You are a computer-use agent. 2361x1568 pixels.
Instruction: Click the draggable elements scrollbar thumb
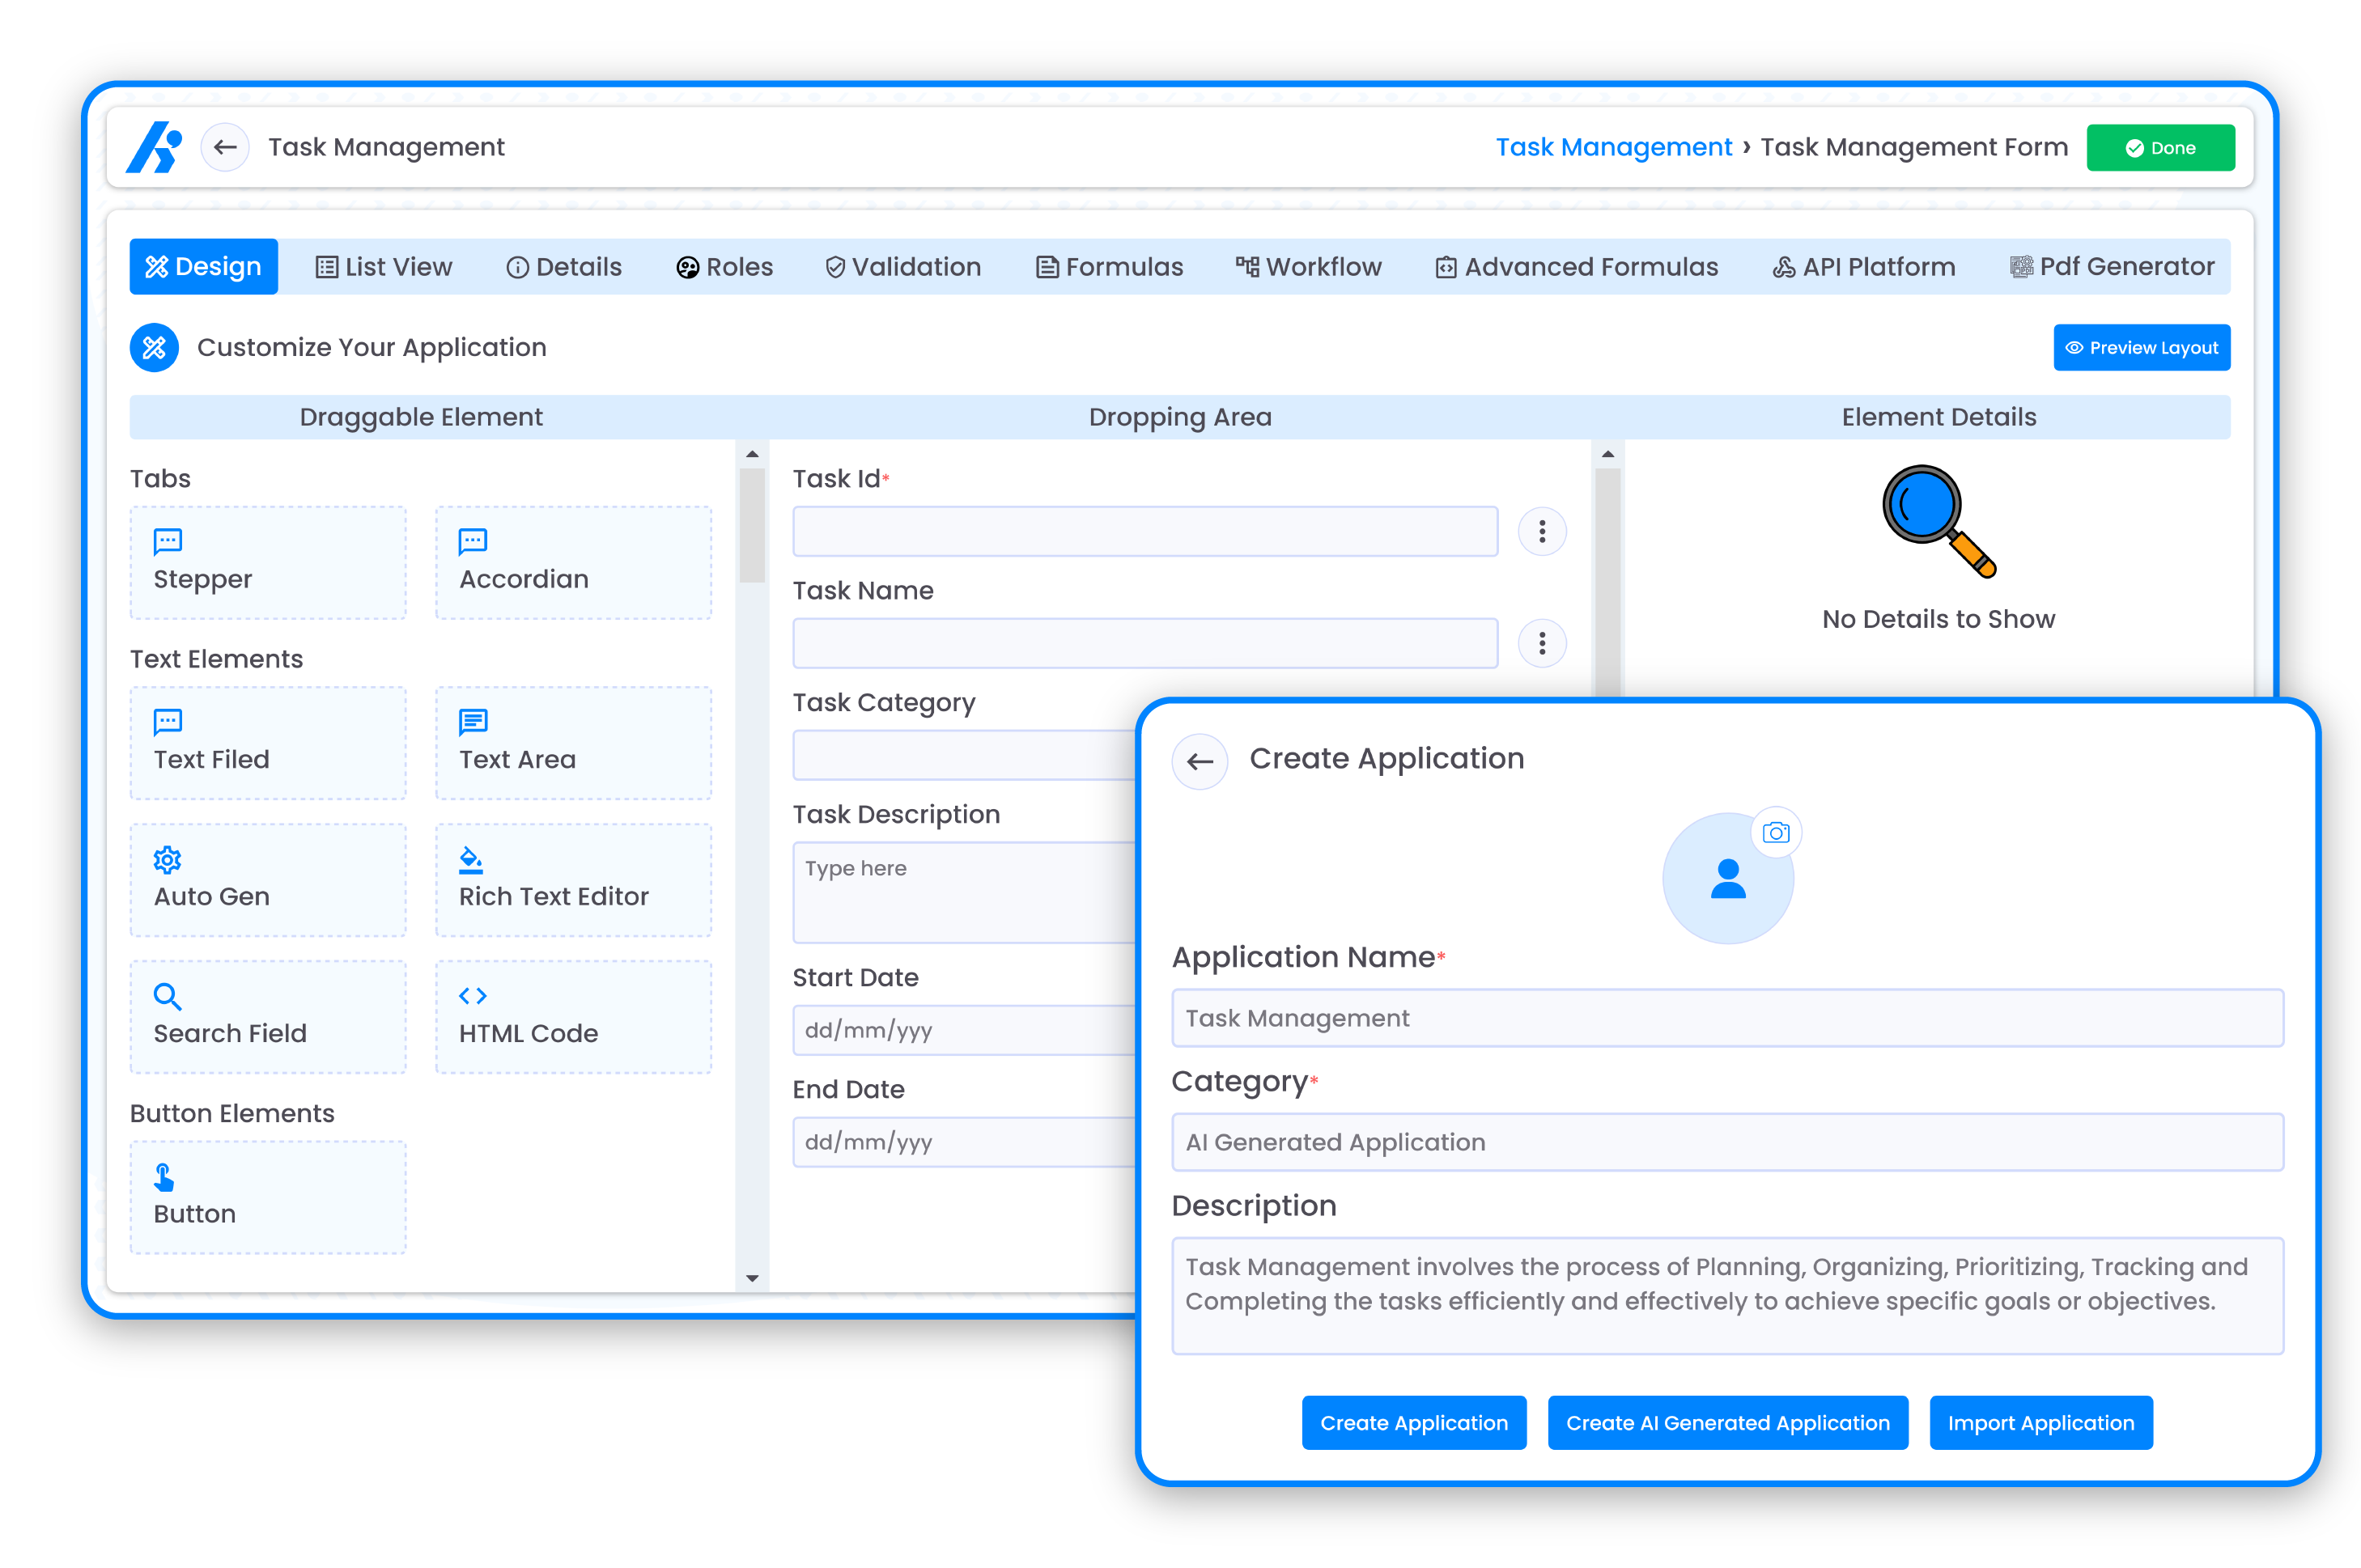pyautogui.click(x=752, y=526)
